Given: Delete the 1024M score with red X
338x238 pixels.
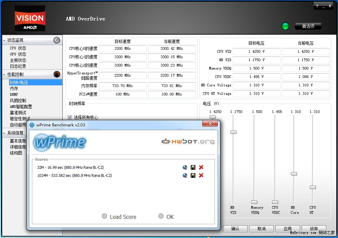Looking at the screenshot, I should coord(201,175).
